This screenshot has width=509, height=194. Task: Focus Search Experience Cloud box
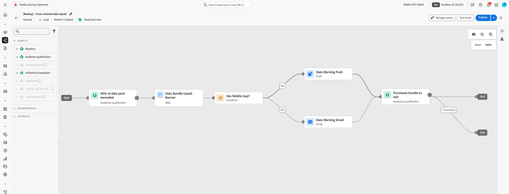coord(226,5)
